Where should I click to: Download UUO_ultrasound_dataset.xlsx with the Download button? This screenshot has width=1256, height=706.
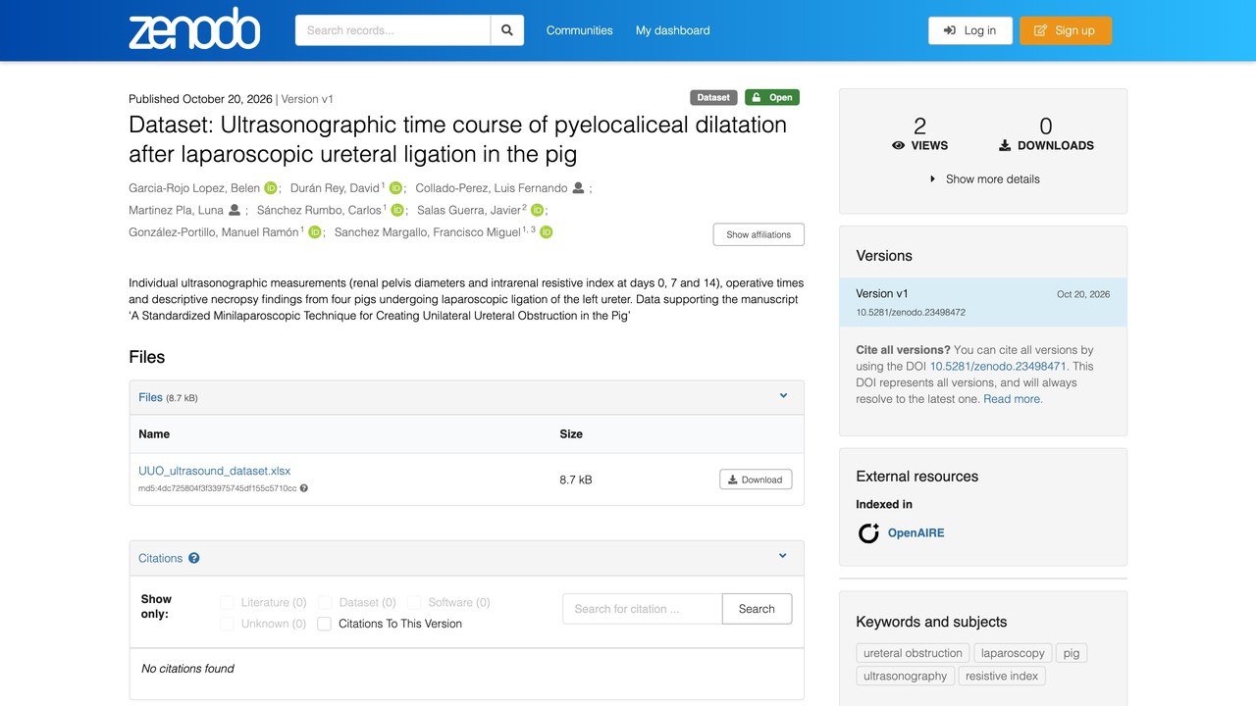pos(756,479)
